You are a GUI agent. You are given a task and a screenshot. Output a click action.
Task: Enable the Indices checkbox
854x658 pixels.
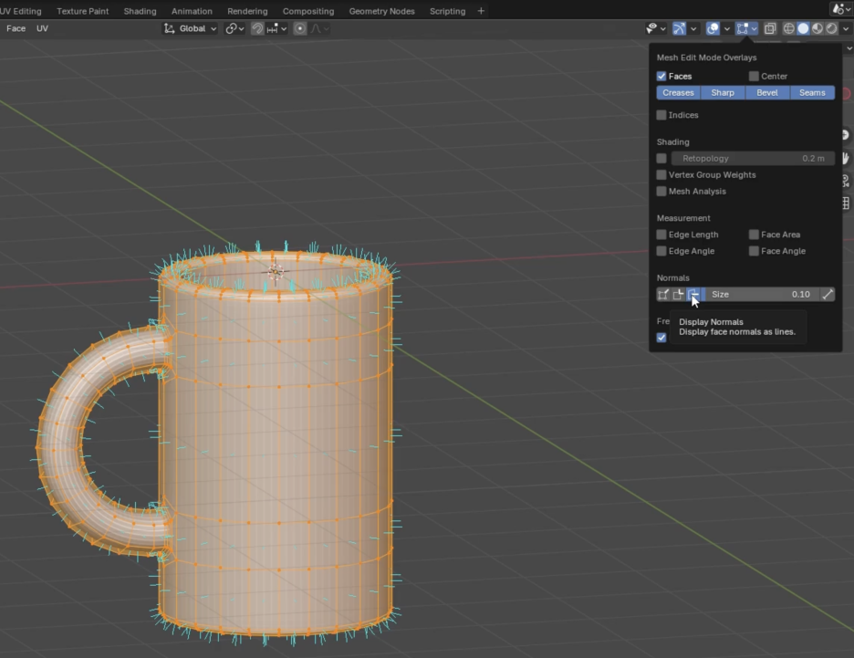[661, 115]
